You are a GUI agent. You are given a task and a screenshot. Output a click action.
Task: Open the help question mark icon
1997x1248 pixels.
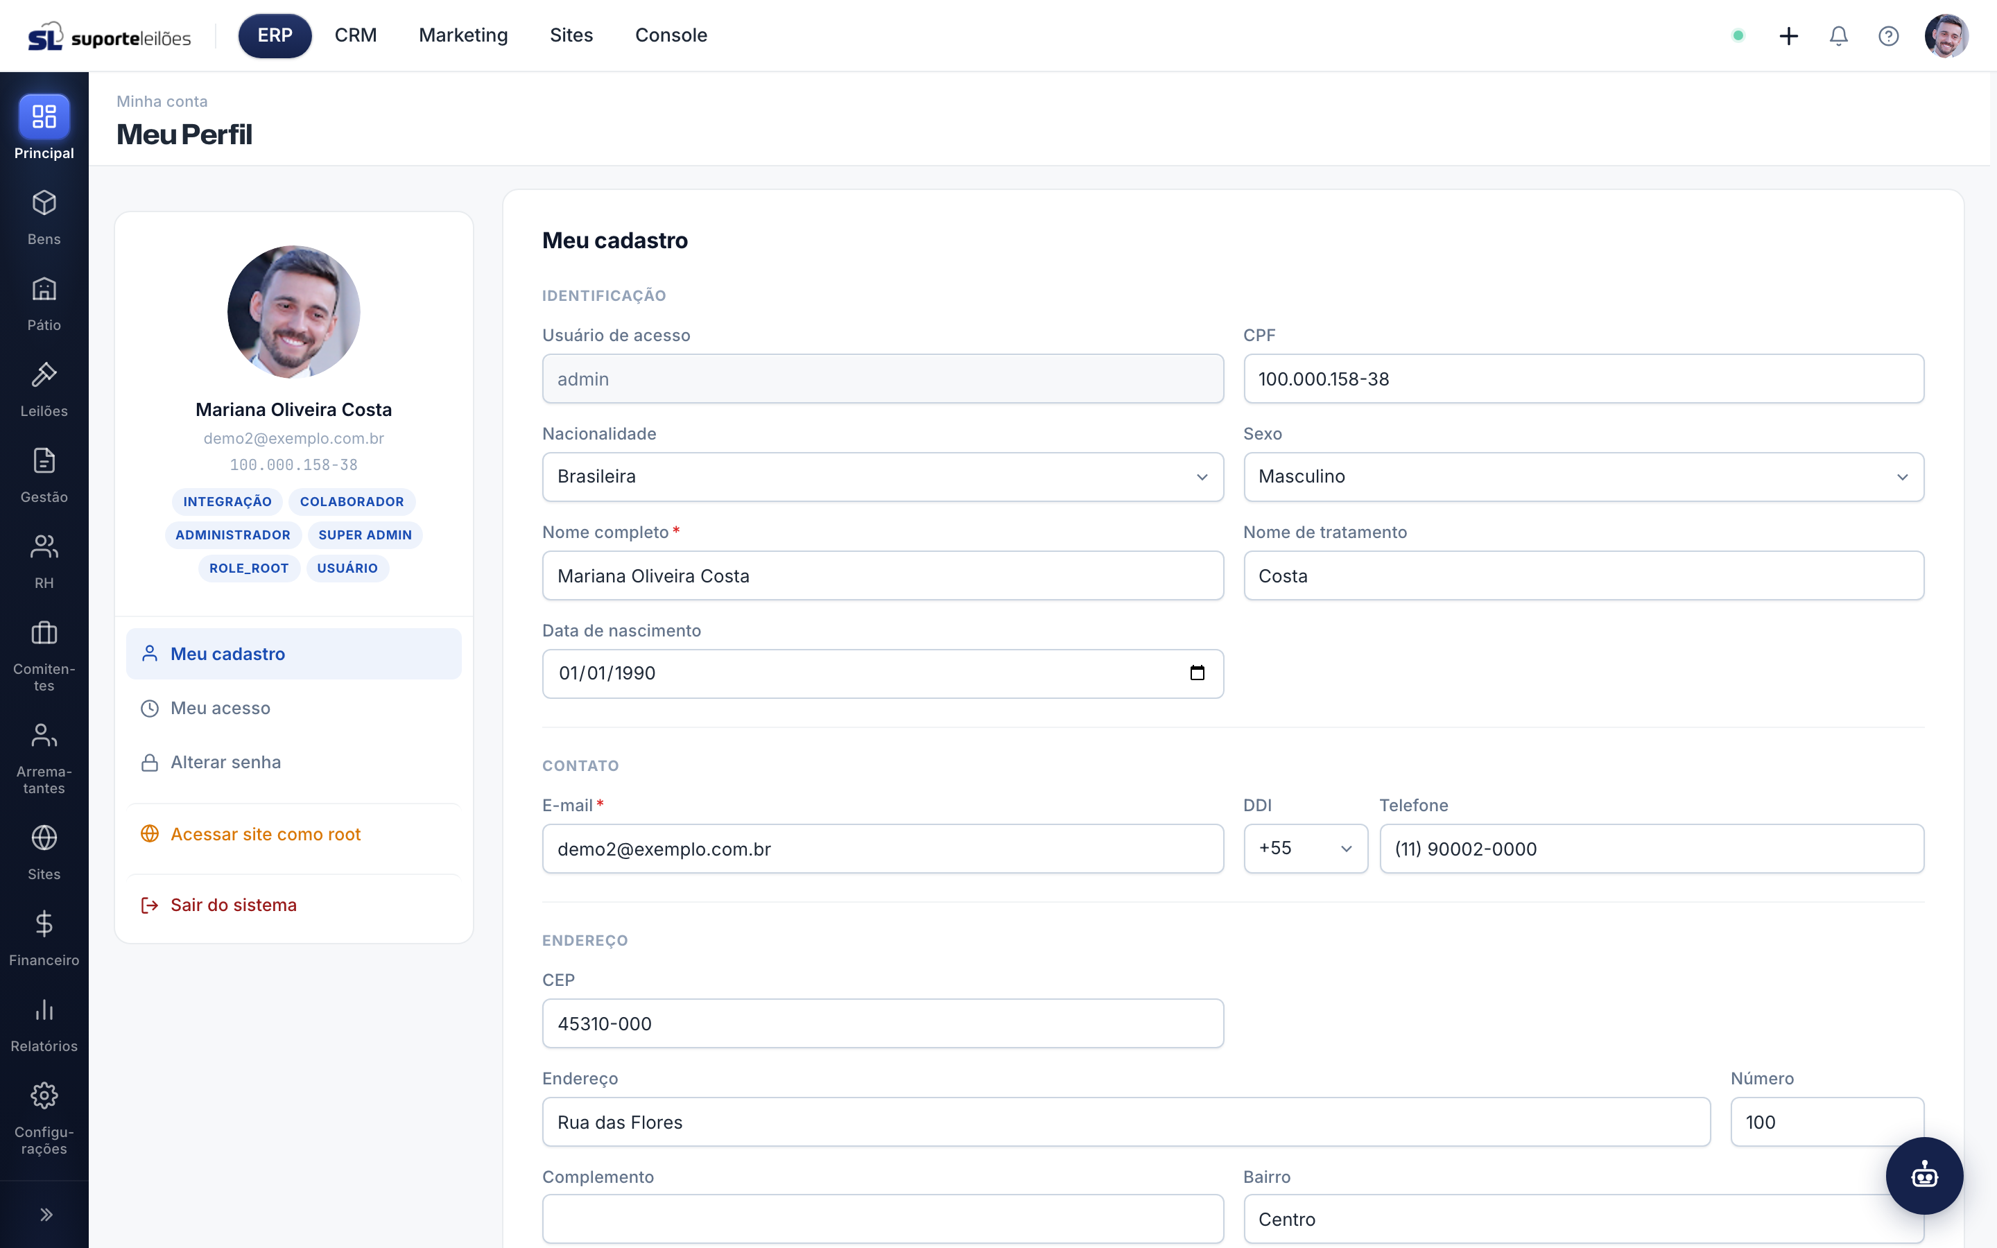pos(1888,35)
